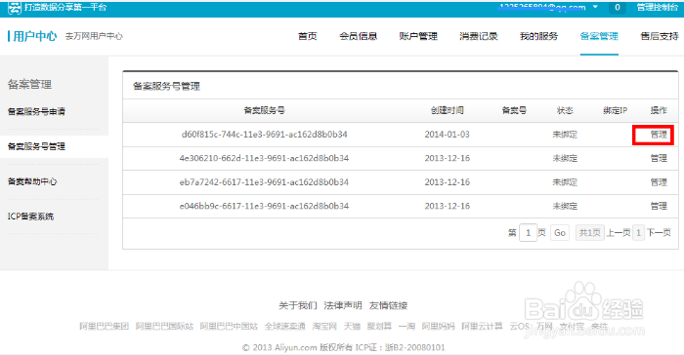684x355 pixels.
Task: Click 管理 for service number eb7a7242
Action: pyautogui.click(x=659, y=182)
